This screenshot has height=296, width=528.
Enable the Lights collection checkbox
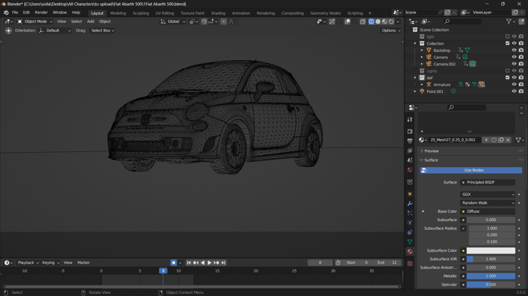point(508,71)
